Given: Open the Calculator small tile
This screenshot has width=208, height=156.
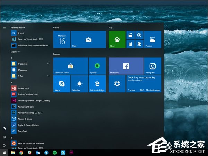Looking at the screenshot, I should tap(130, 44).
